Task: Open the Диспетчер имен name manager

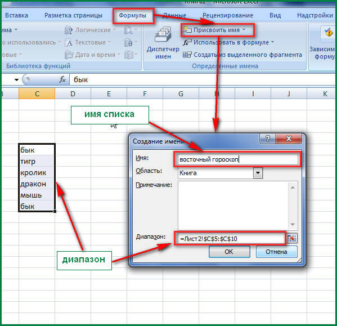Action: [x=163, y=43]
